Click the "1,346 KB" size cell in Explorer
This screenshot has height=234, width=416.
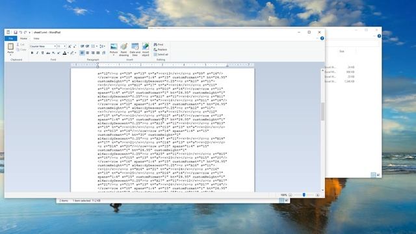(x=349, y=81)
